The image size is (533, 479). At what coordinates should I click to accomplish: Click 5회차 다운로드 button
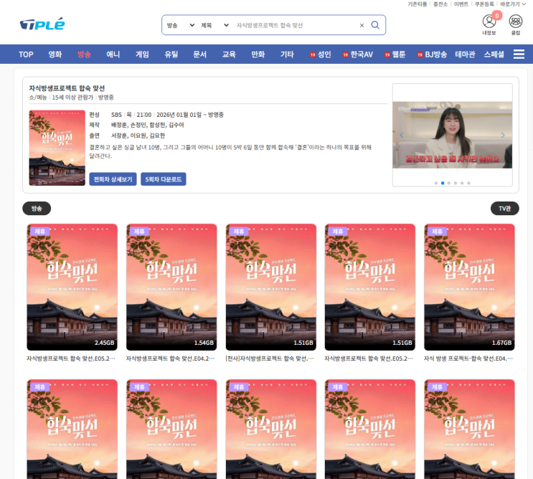click(164, 179)
